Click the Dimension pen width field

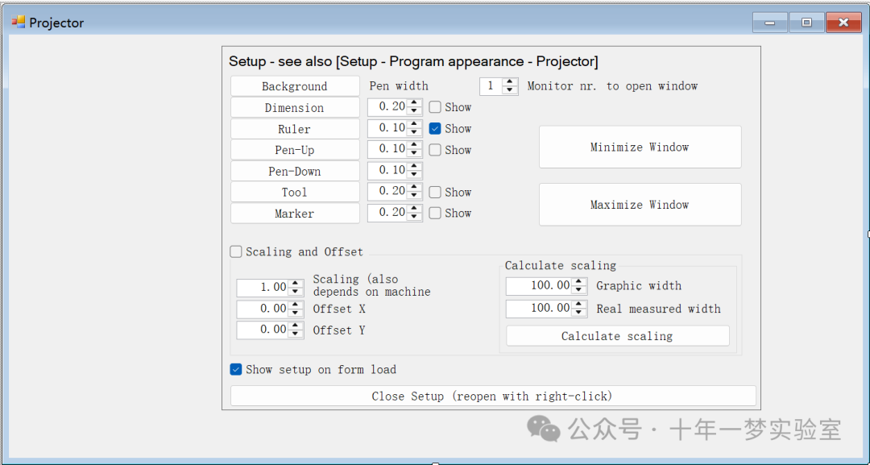(x=387, y=106)
